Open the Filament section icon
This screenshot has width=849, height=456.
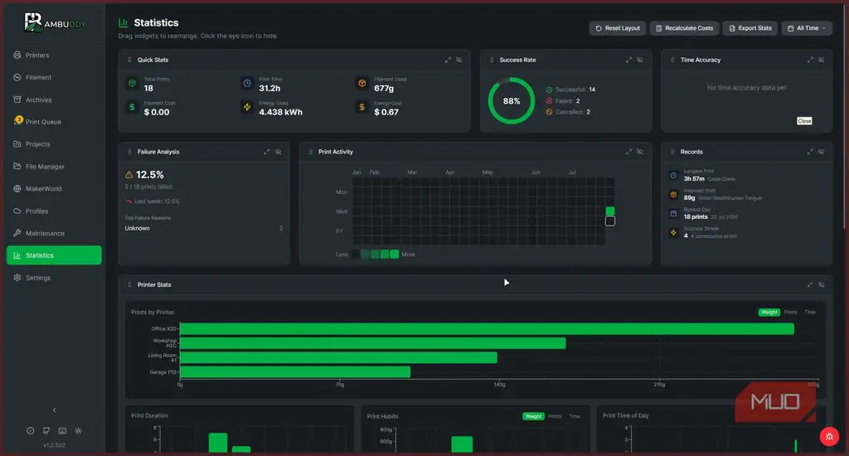17,77
